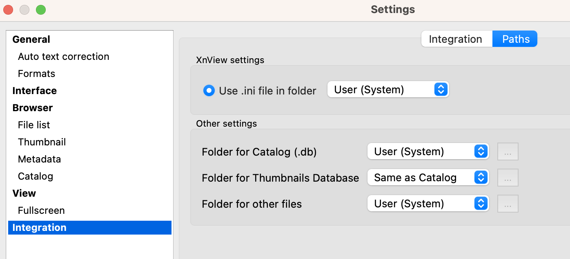The width and height of the screenshot is (570, 259).
Task: Click browse button for other files folder
Action: click(508, 204)
